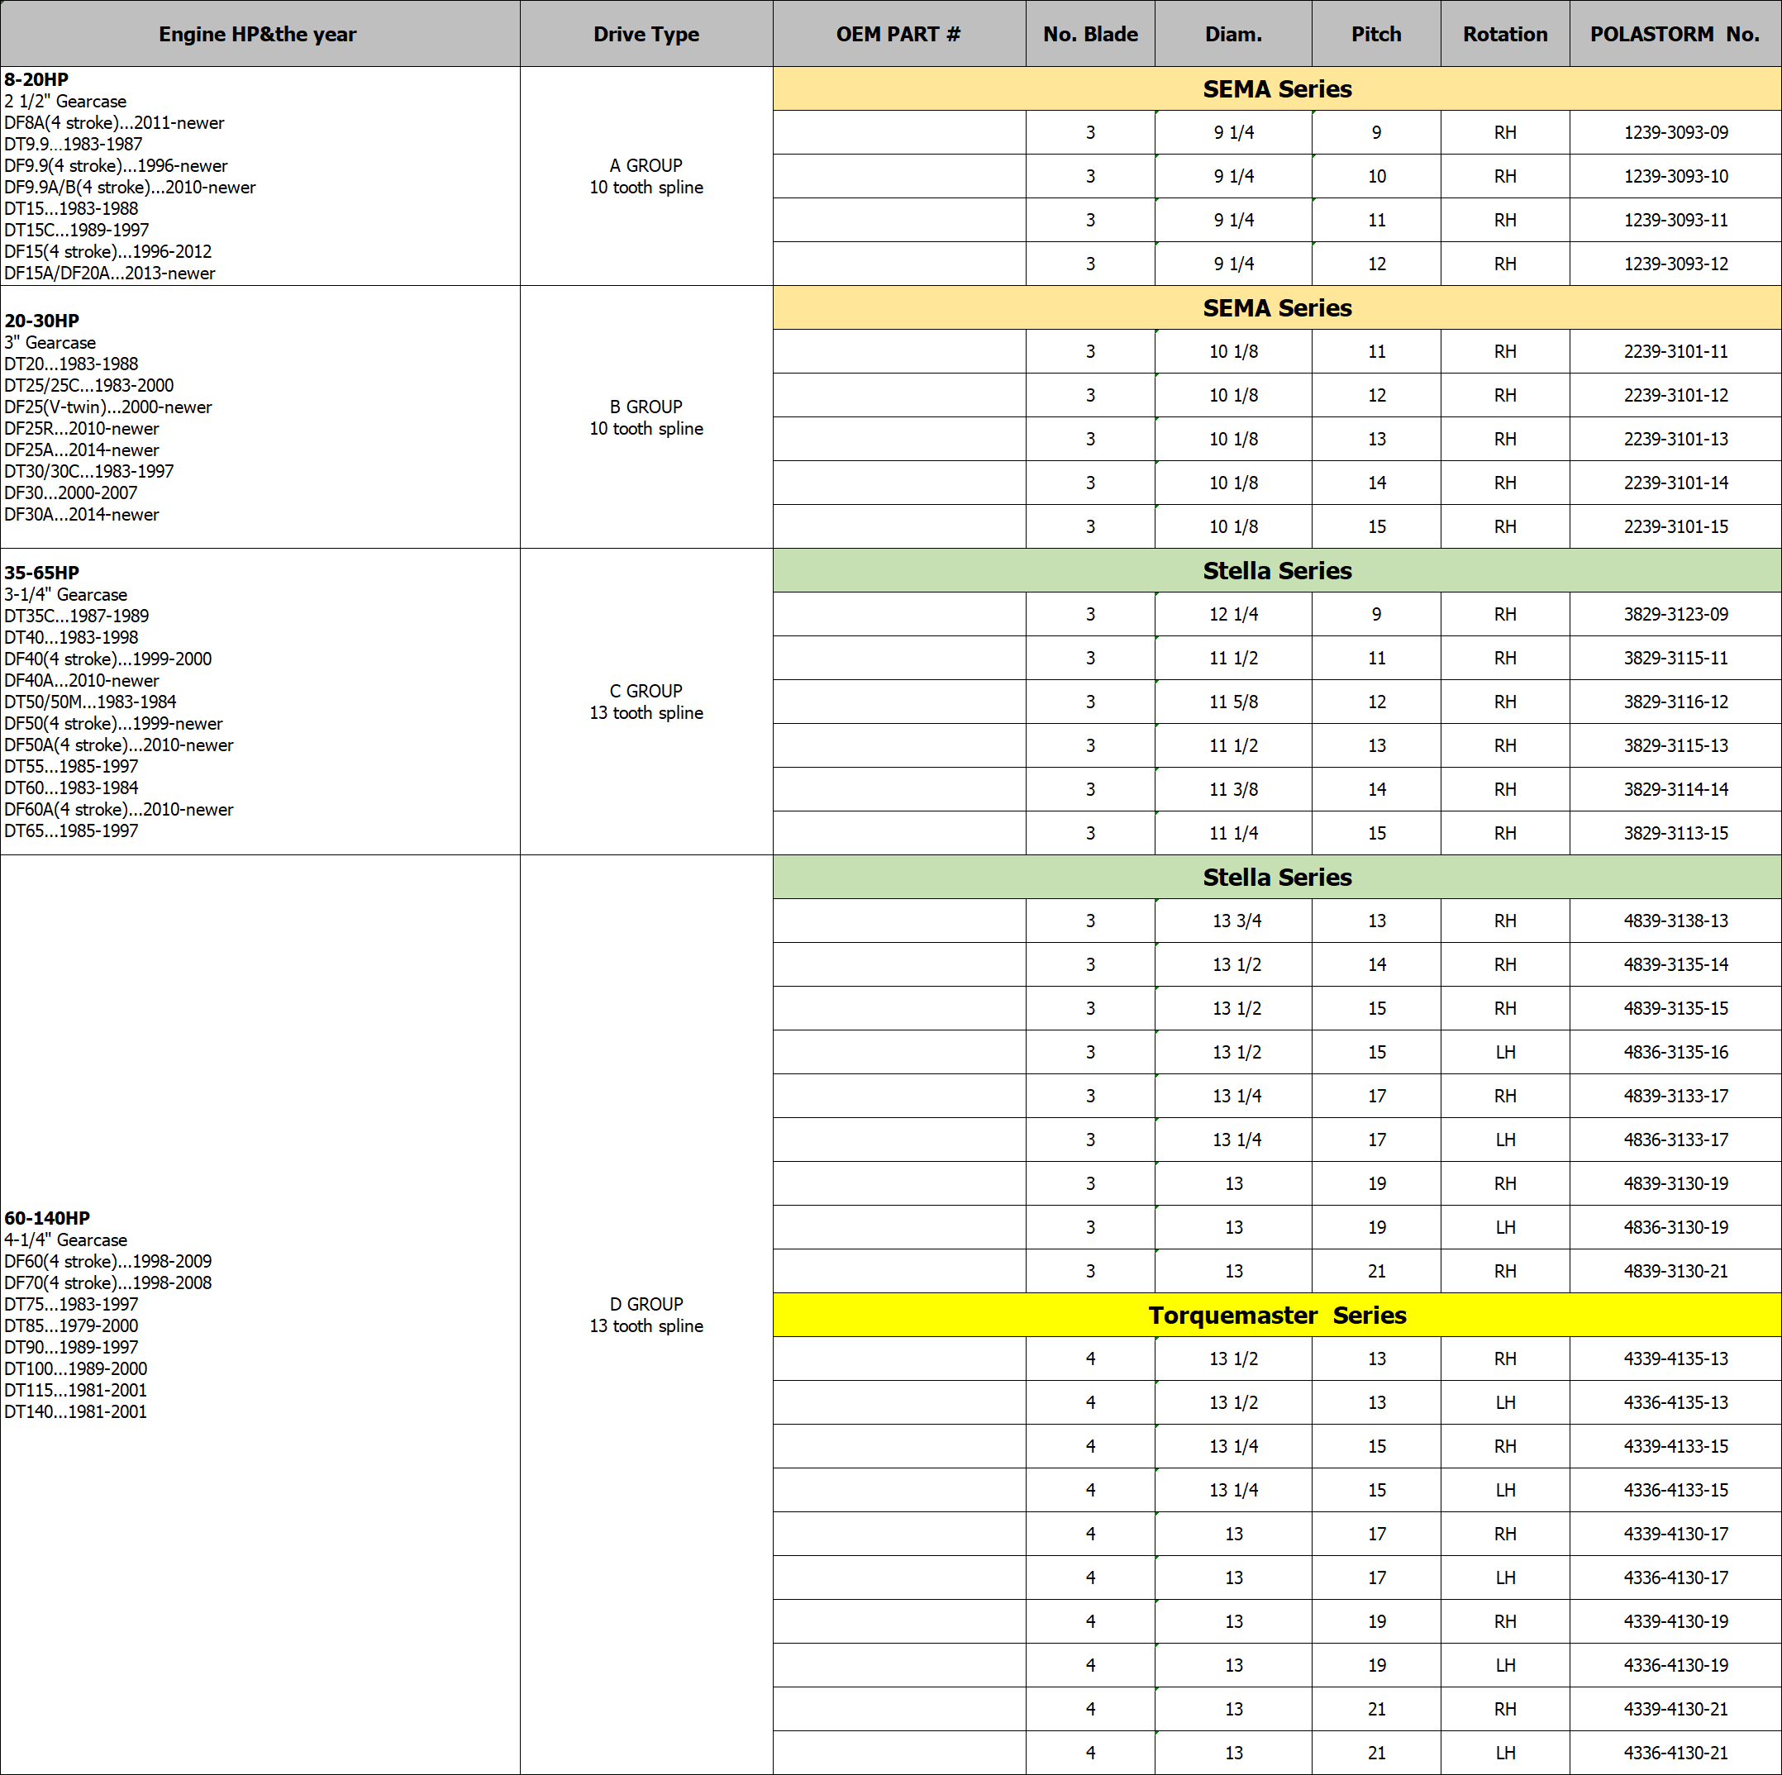Click the 'C GROUP 13 tooth spline' cell

click(646, 702)
